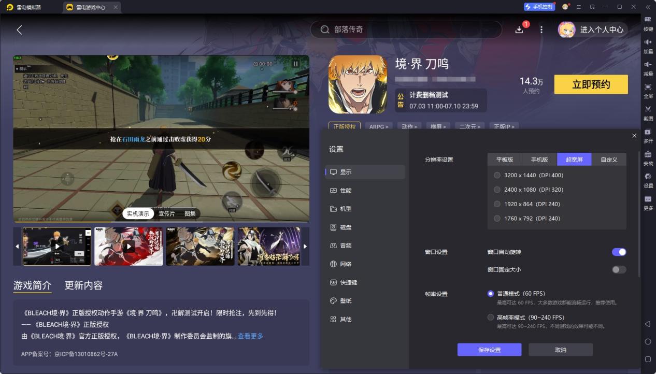Click the Android home circle button

(648, 341)
